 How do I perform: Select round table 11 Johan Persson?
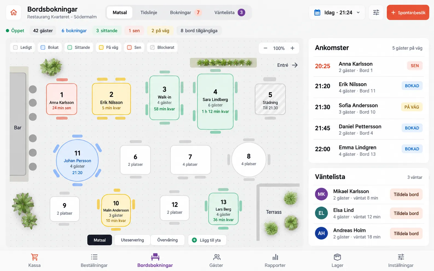[x=77, y=161]
